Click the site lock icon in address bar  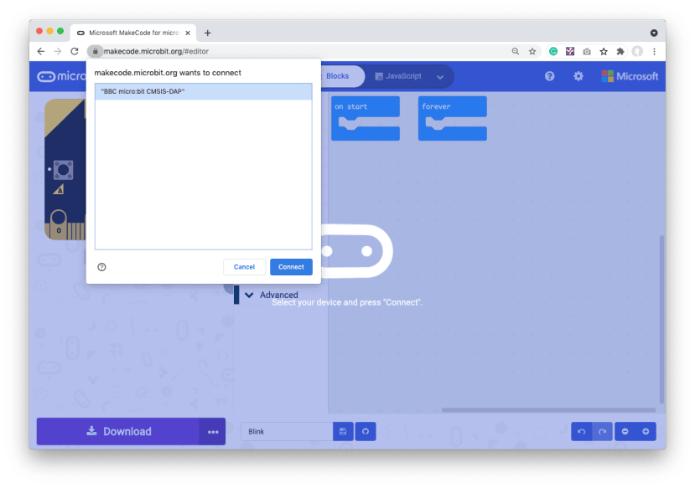[95, 51]
